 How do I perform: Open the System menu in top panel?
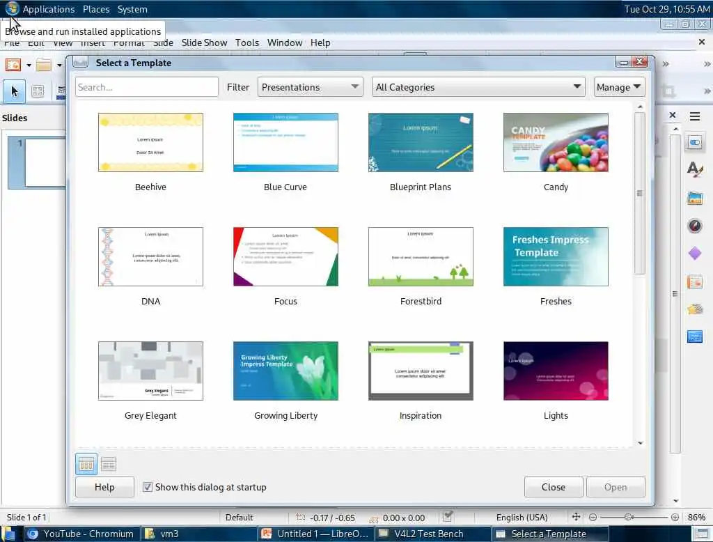[x=132, y=9]
